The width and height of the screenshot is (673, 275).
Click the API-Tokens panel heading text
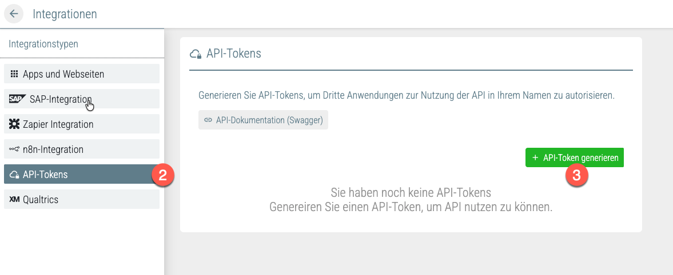point(234,54)
